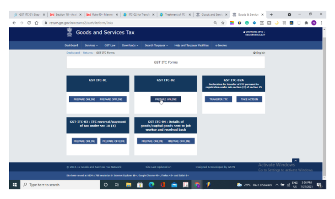Open the weather Rain showers widget
This screenshot has width=335, height=199.
tap(254, 185)
